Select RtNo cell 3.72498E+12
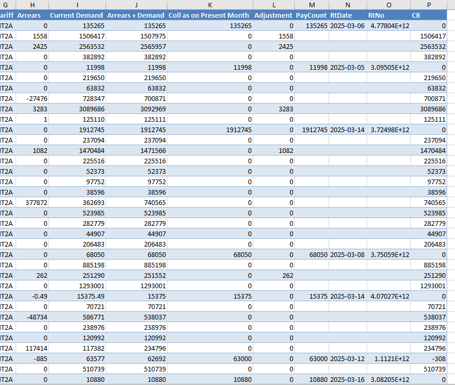The width and height of the screenshot is (455, 385). [x=388, y=130]
